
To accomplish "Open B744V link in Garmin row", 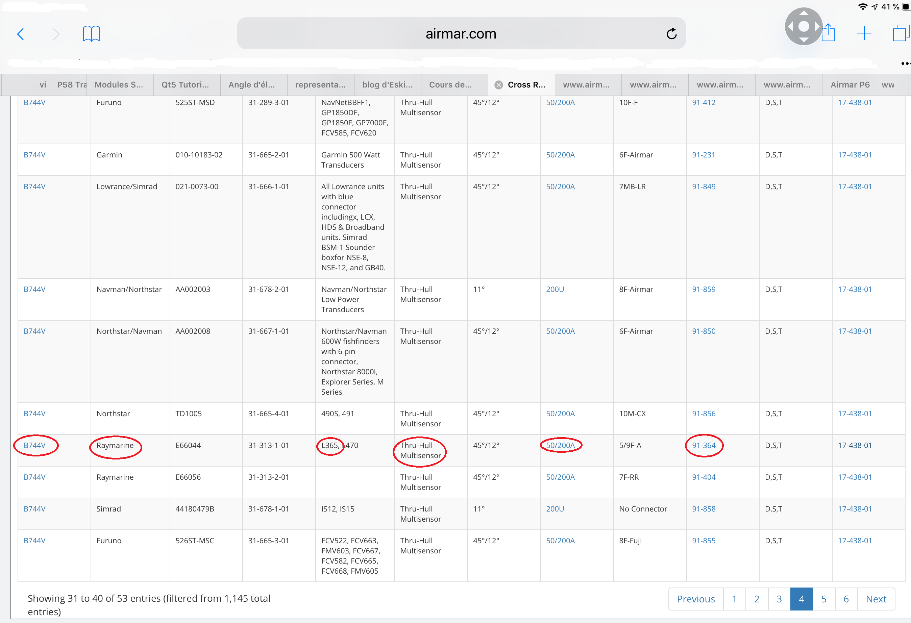I will point(34,155).
